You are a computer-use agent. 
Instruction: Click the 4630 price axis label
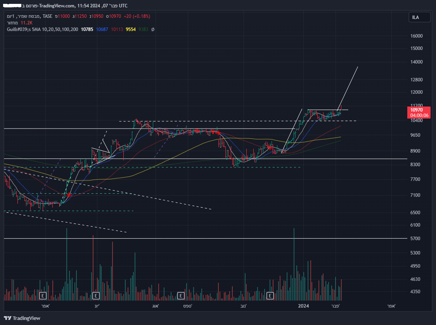point(415,279)
